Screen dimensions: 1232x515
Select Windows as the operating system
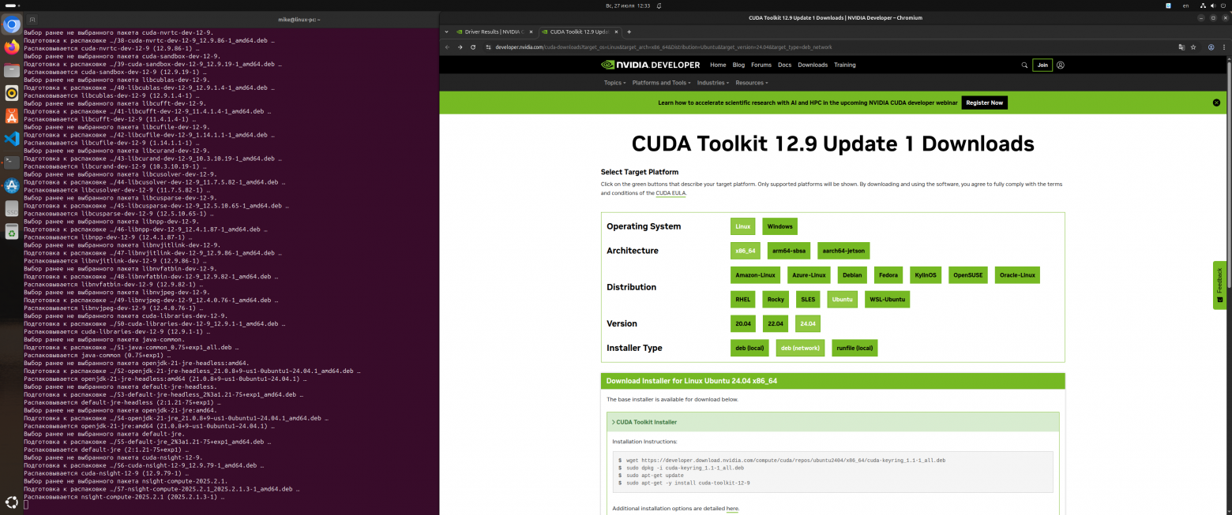click(779, 226)
